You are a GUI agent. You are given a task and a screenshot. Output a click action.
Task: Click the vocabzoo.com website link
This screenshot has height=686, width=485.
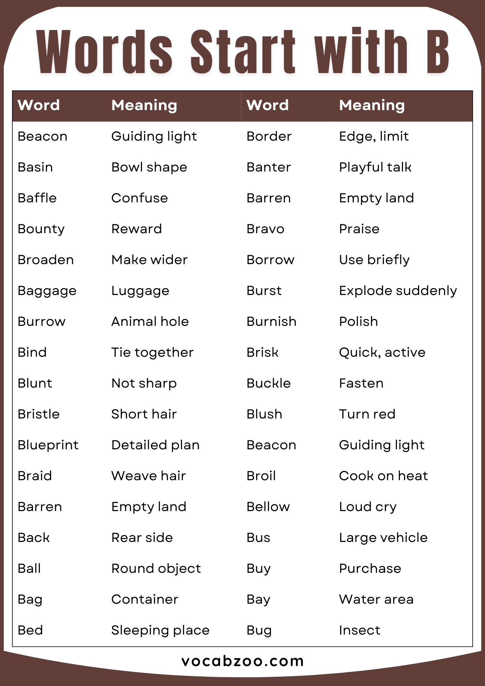[242, 661]
